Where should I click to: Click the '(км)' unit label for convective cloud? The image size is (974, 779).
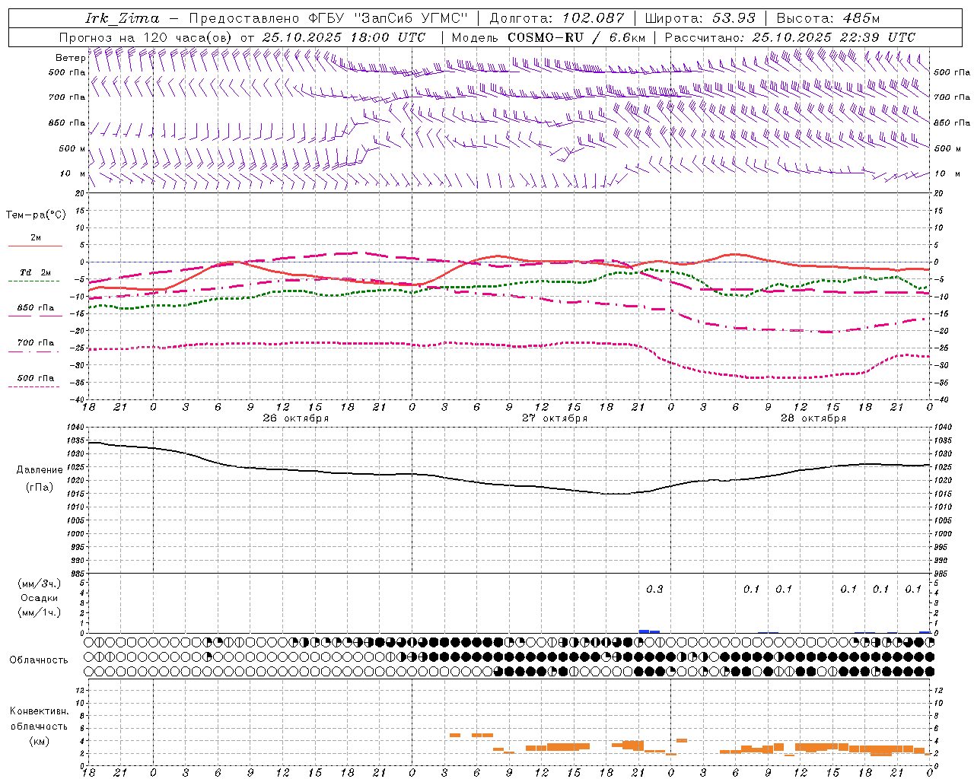39,742
